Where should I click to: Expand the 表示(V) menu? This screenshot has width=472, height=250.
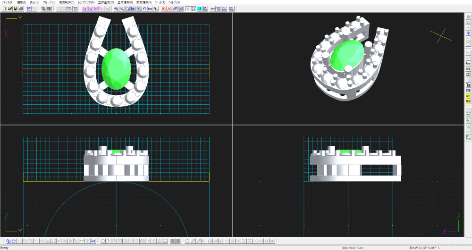pyautogui.click(x=34, y=2)
